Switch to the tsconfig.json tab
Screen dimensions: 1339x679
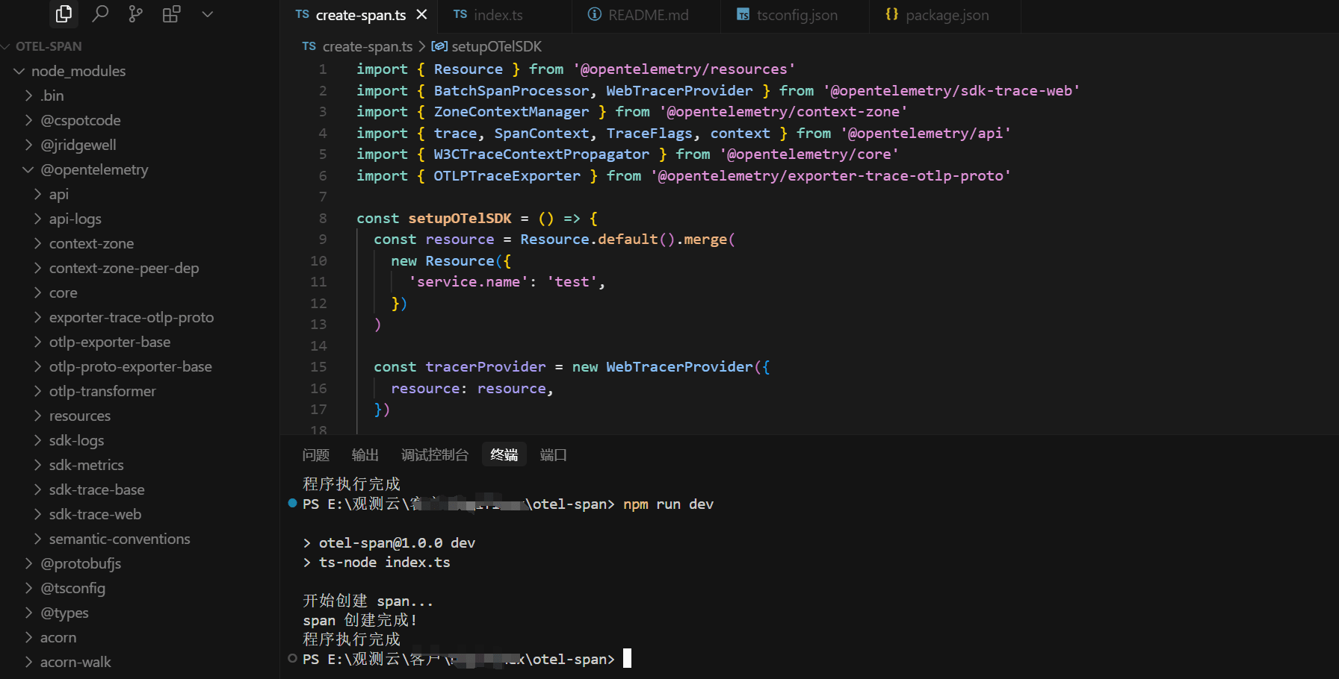tap(797, 16)
